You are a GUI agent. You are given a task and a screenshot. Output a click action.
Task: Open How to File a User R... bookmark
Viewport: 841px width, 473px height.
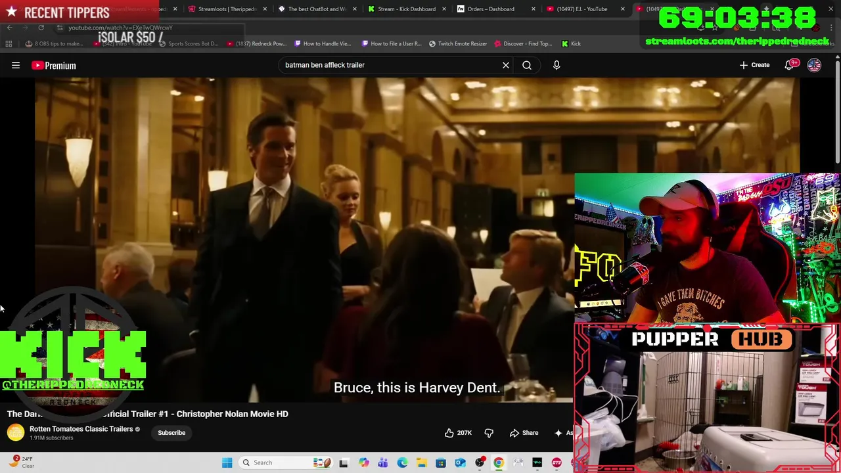391,43
